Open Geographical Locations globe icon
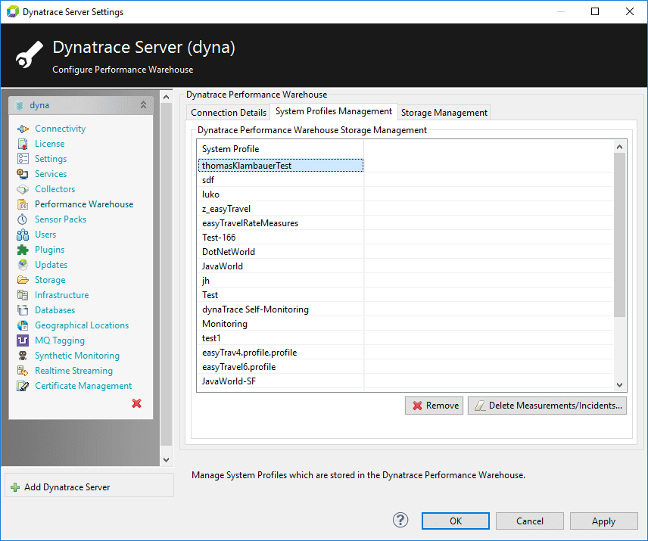 [23, 325]
